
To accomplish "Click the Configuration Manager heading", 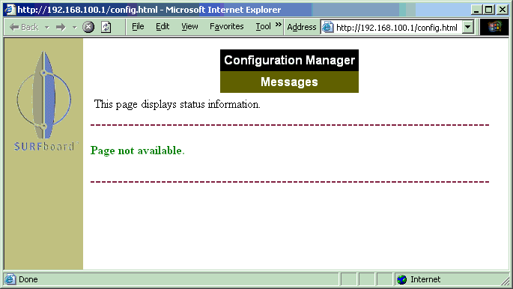I will tap(289, 60).
